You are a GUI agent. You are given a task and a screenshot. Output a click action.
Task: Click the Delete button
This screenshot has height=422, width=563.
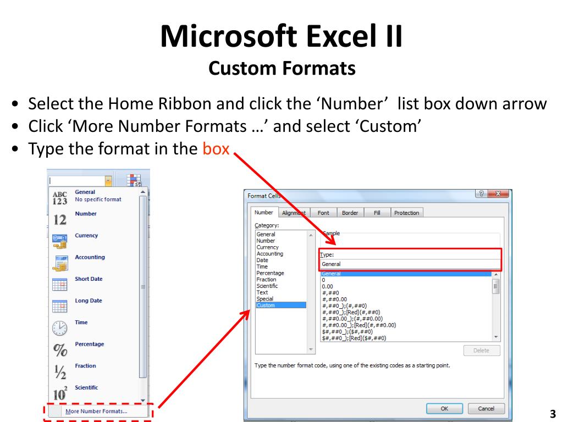(x=482, y=350)
